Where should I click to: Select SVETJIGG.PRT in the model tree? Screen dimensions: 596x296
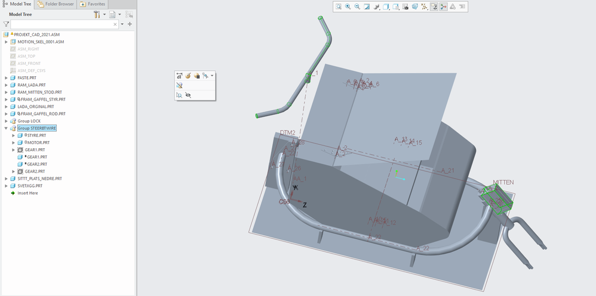point(30,186)
